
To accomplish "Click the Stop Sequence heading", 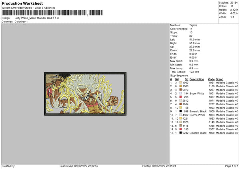I will [179, 76].
